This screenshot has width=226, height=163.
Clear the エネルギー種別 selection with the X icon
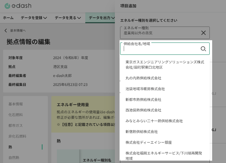[x=203, y=33]
